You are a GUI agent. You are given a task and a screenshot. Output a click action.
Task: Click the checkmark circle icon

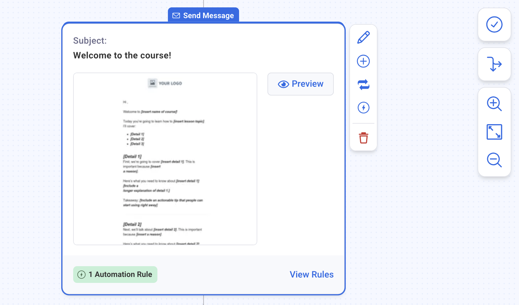click(x=494, y=25)
